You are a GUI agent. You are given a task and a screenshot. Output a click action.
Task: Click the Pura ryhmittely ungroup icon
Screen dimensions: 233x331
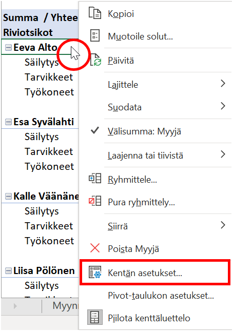tap(95, 201)
